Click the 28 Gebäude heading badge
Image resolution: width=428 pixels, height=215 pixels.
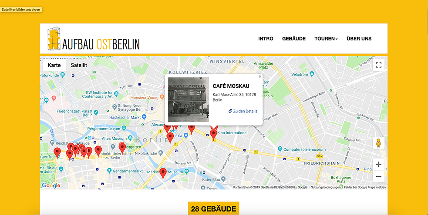click(213, 209)
